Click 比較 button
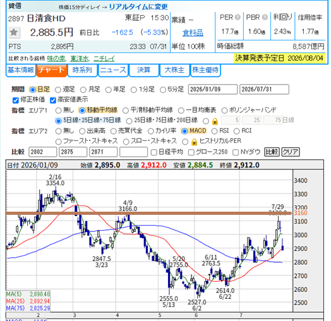 (272, 152)
